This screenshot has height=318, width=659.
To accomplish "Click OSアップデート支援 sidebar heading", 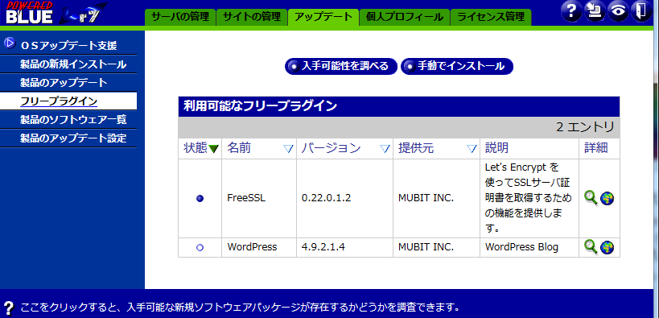I will pyautogui.click(x=68, y=45).
